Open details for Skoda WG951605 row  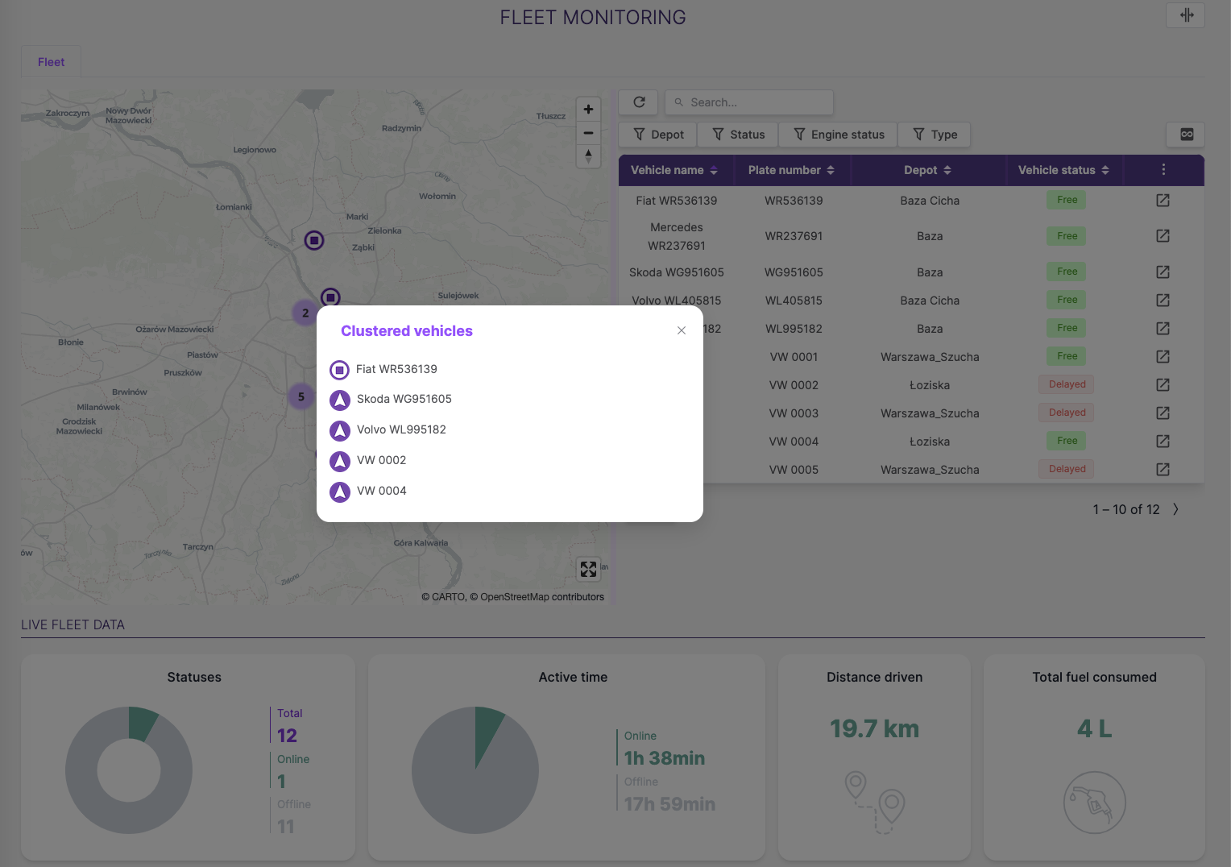[x=1163, y=272]
